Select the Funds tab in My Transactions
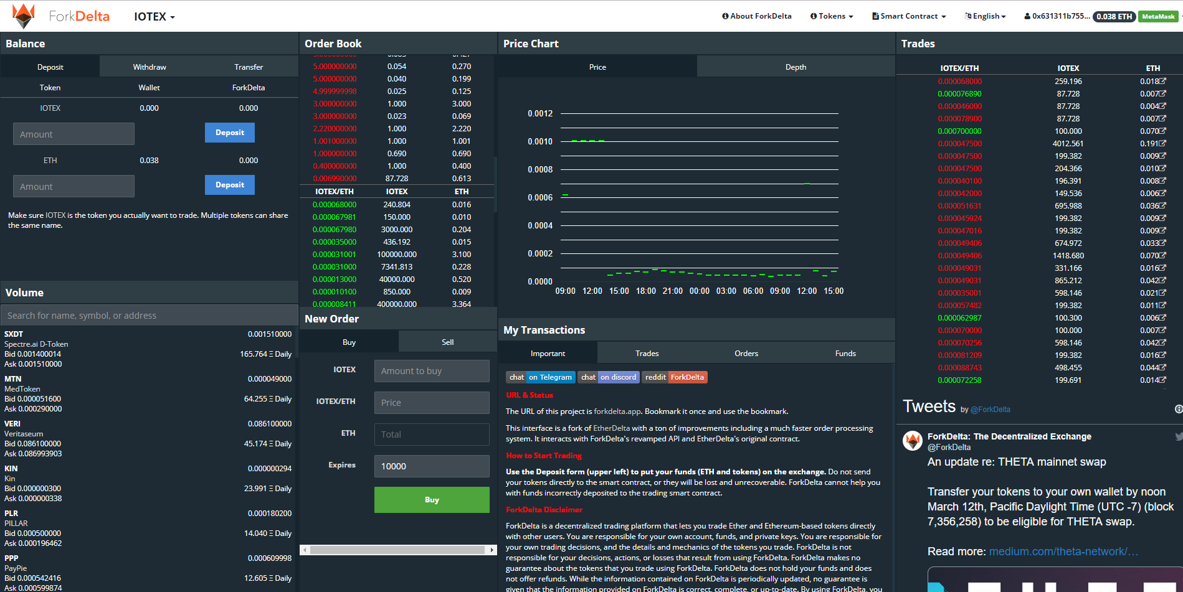 (x=845, y=353)
